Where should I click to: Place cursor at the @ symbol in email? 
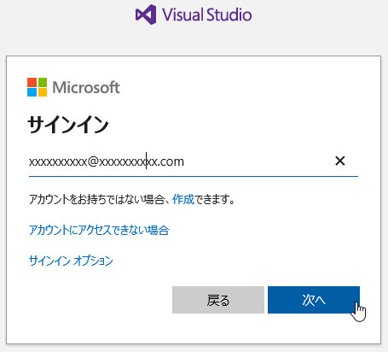(x=93, y=161)
